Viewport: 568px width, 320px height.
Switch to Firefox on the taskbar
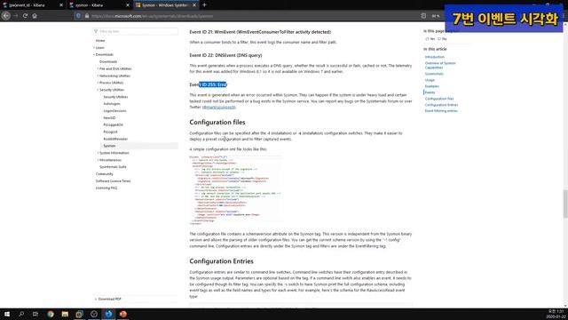coord(108,314)
